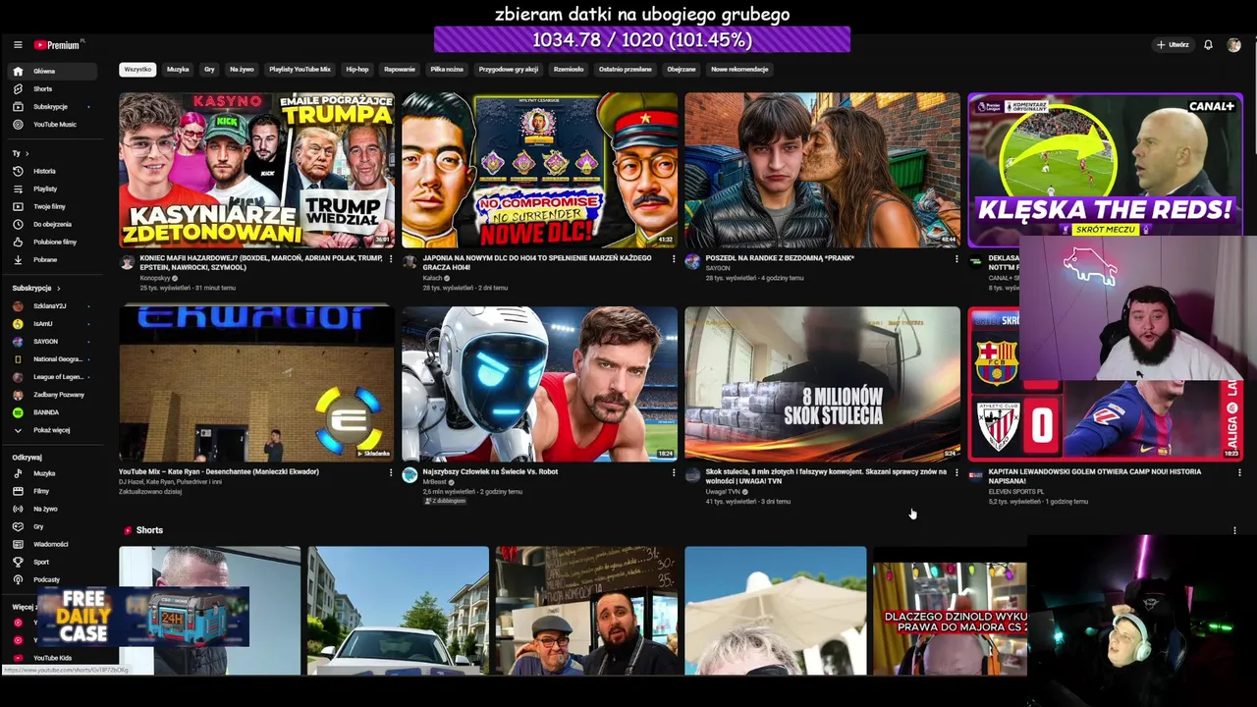
Task: Click the YouTube Premium logo
Action: [59, 45]
